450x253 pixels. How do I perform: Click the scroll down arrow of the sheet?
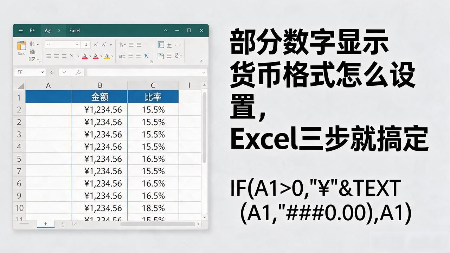pyautogui.click(x=204, y=217)
